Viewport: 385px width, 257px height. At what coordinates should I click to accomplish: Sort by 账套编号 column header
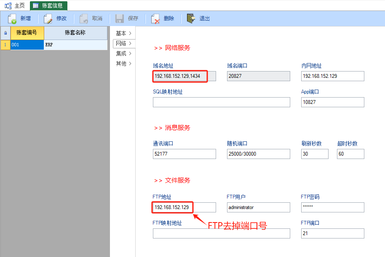[x=27, y=33]
